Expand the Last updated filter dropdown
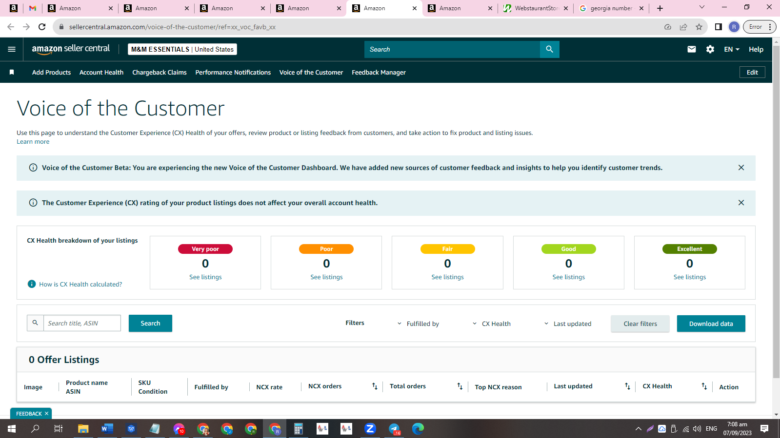This screenshot has height=438, width=780. click(567, 324)
